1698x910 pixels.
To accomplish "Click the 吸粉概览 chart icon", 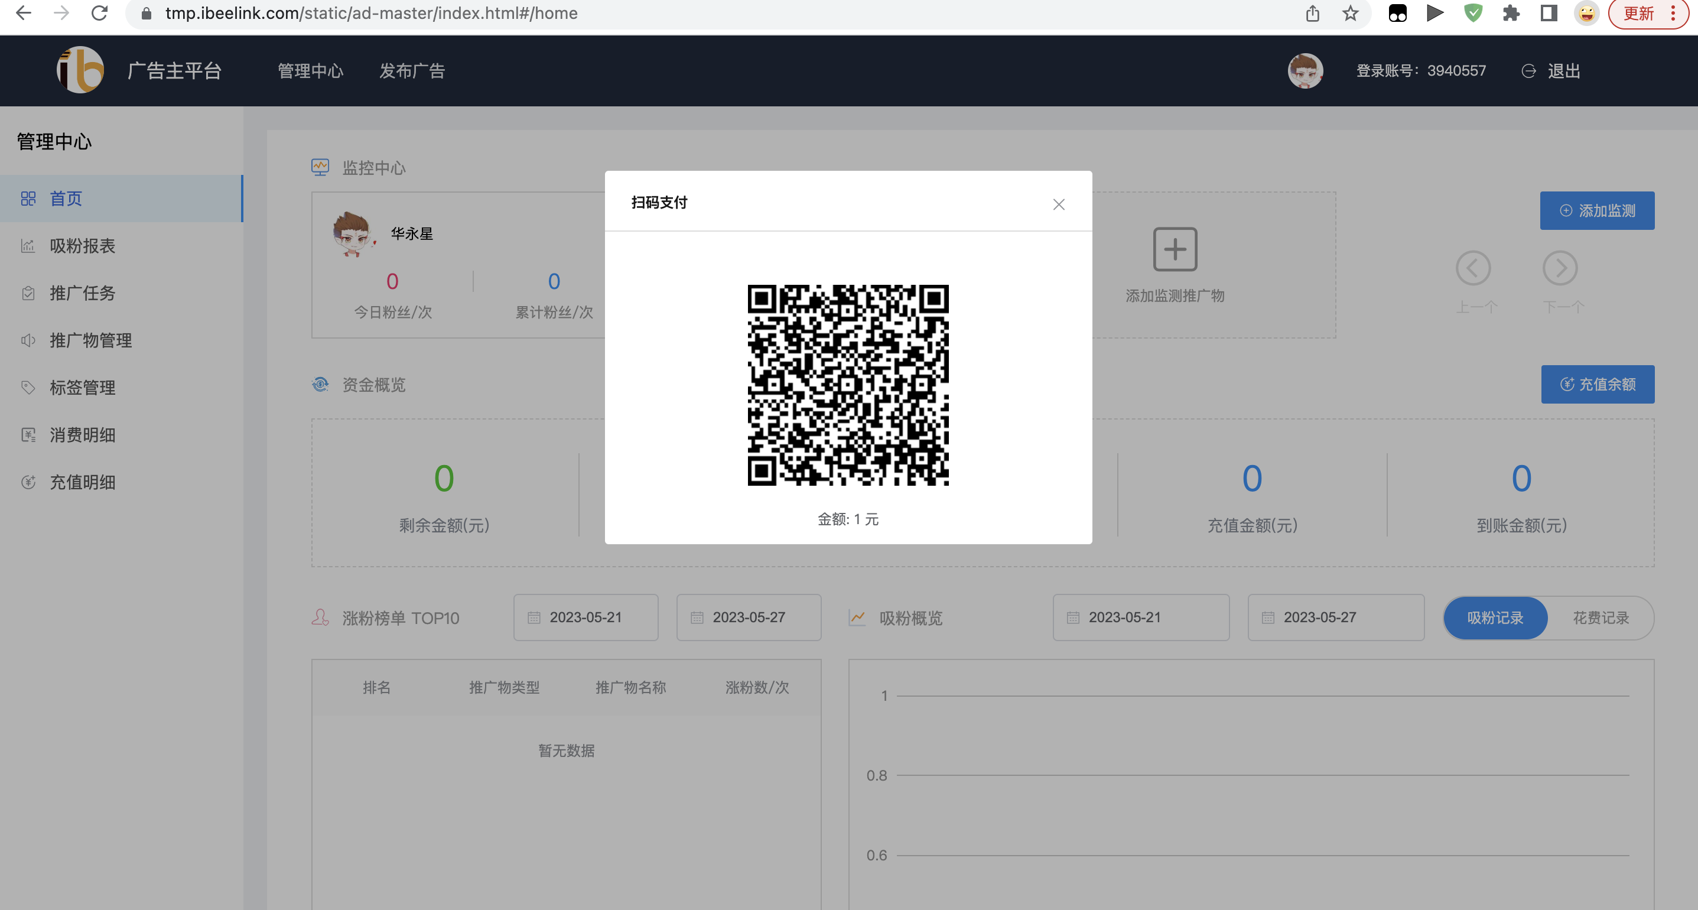I will tap(857, 618).
